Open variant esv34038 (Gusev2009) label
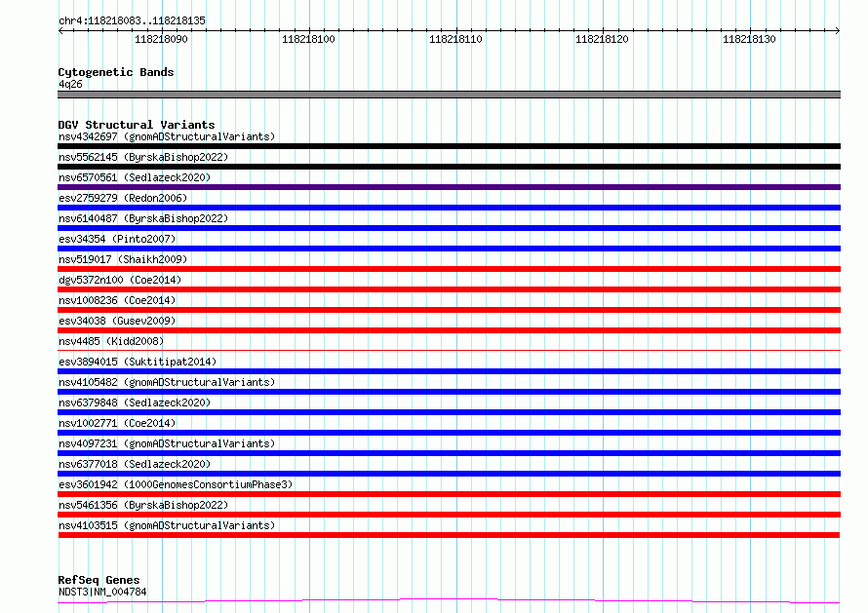Viewport: 868px width, 613px height. pos(117,321)
